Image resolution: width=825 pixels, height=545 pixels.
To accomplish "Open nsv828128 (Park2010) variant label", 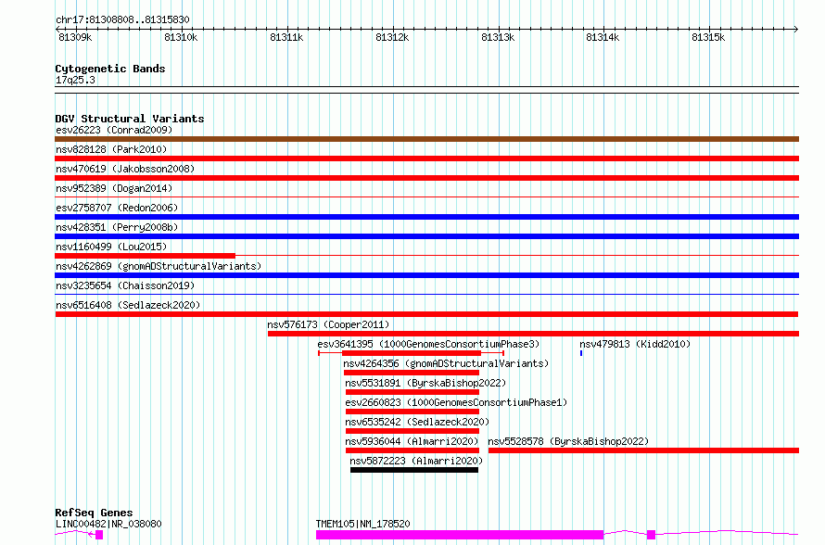I will (x=111, y=149).
